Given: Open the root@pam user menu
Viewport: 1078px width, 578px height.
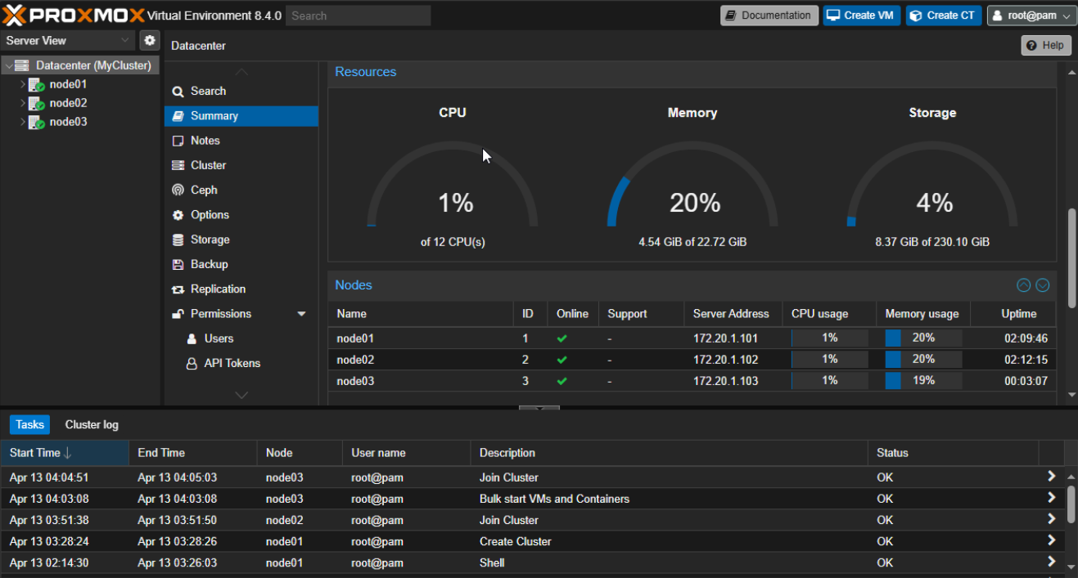Looking at the screenshot, I should click(1031, 16).
